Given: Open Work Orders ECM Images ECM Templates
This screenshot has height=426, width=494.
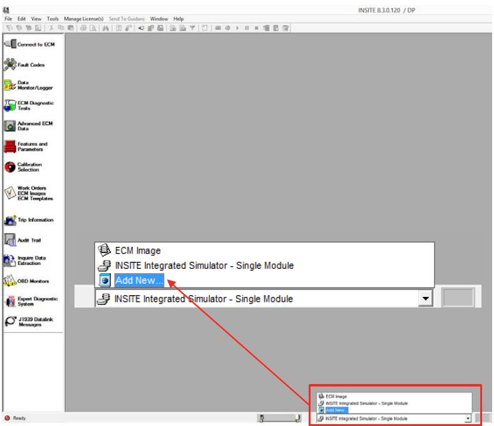Looking at the screenshot, I should pos(29,193).
